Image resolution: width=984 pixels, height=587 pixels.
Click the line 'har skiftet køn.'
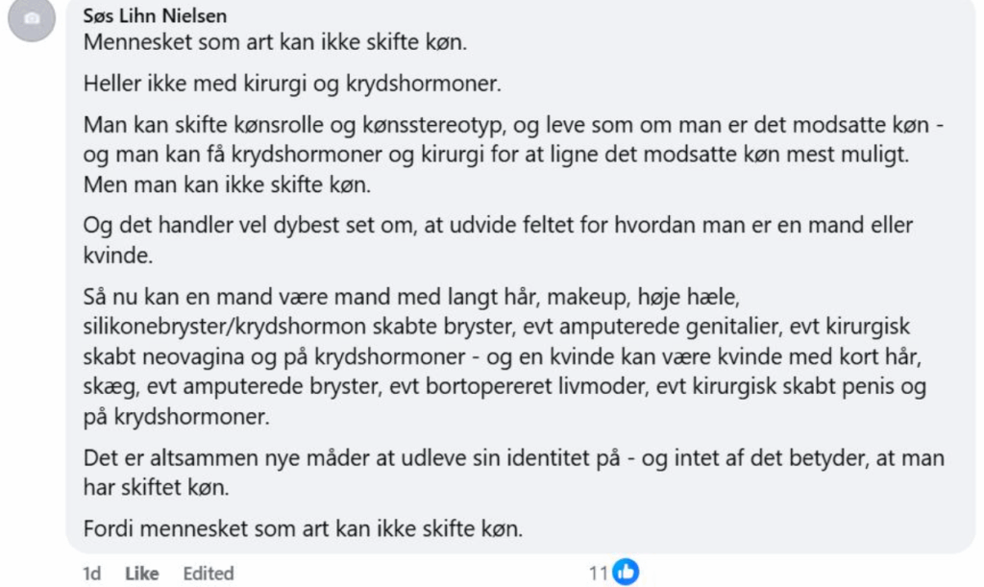tap(156, 487)
